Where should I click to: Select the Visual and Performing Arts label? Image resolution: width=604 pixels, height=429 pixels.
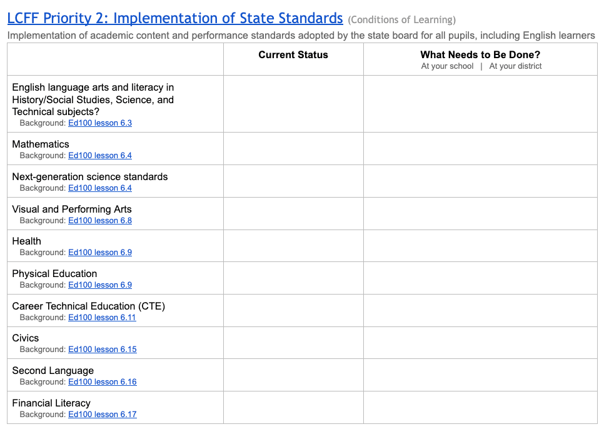click(x=72, y=209)
